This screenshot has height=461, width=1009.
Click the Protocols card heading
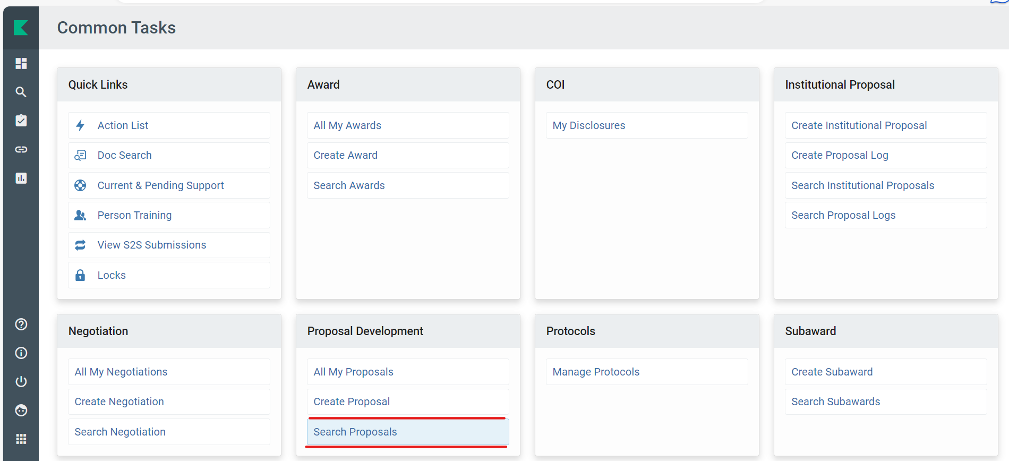pos(570,331)
